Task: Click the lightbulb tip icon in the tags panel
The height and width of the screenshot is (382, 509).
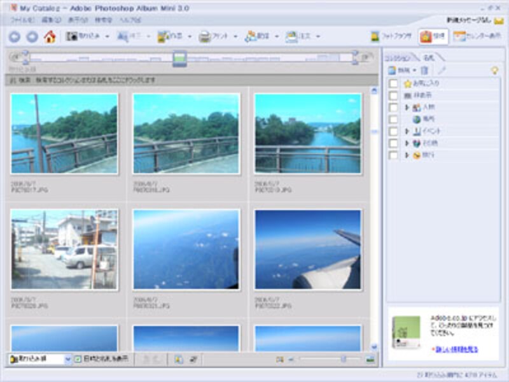Action: (494, 70)
